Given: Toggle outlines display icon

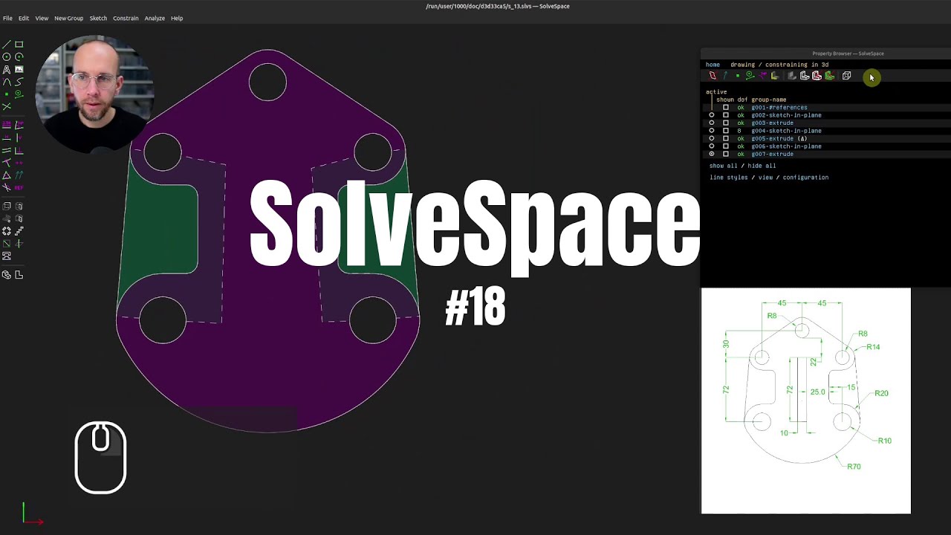Looking at the screenshot, I should coord(817,76).
